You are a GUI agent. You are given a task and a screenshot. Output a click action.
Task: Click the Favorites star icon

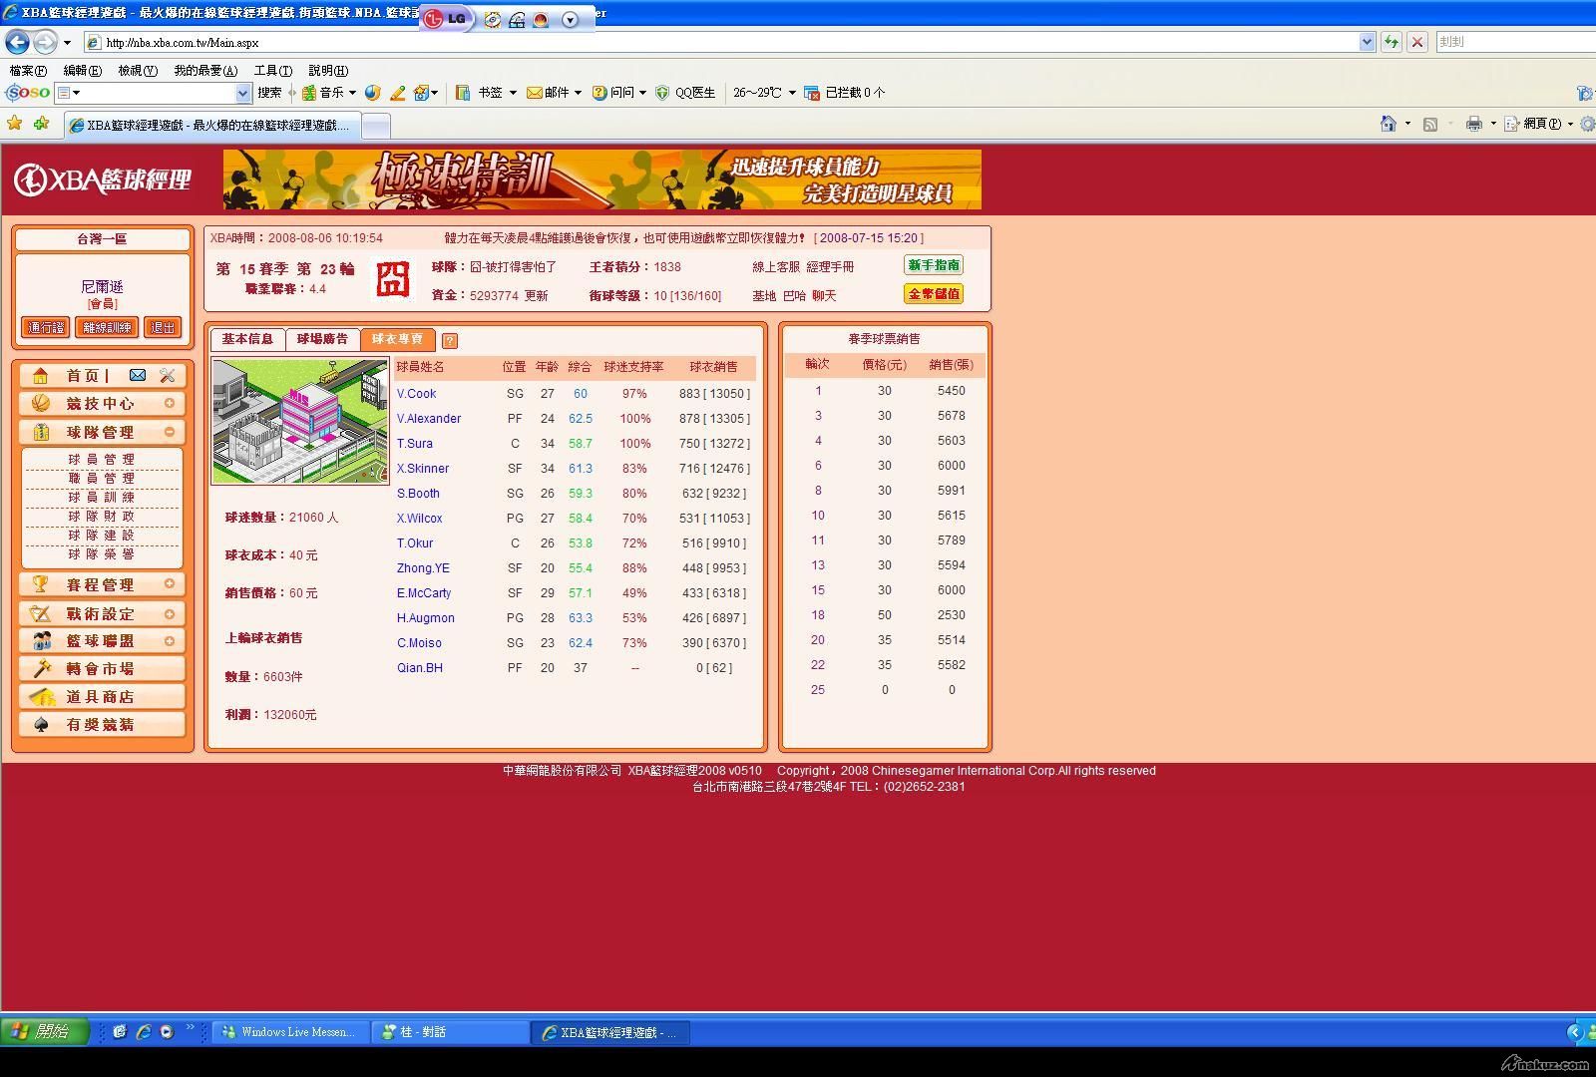pos(15,124)
